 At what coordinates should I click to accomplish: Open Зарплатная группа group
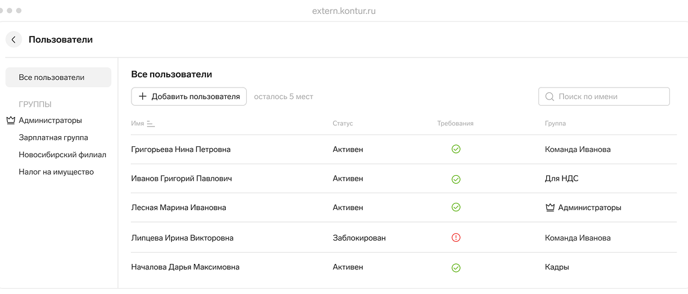click(53, 137)
